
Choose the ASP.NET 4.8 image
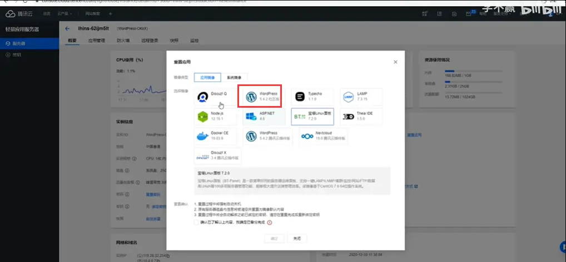coord(264,117)
